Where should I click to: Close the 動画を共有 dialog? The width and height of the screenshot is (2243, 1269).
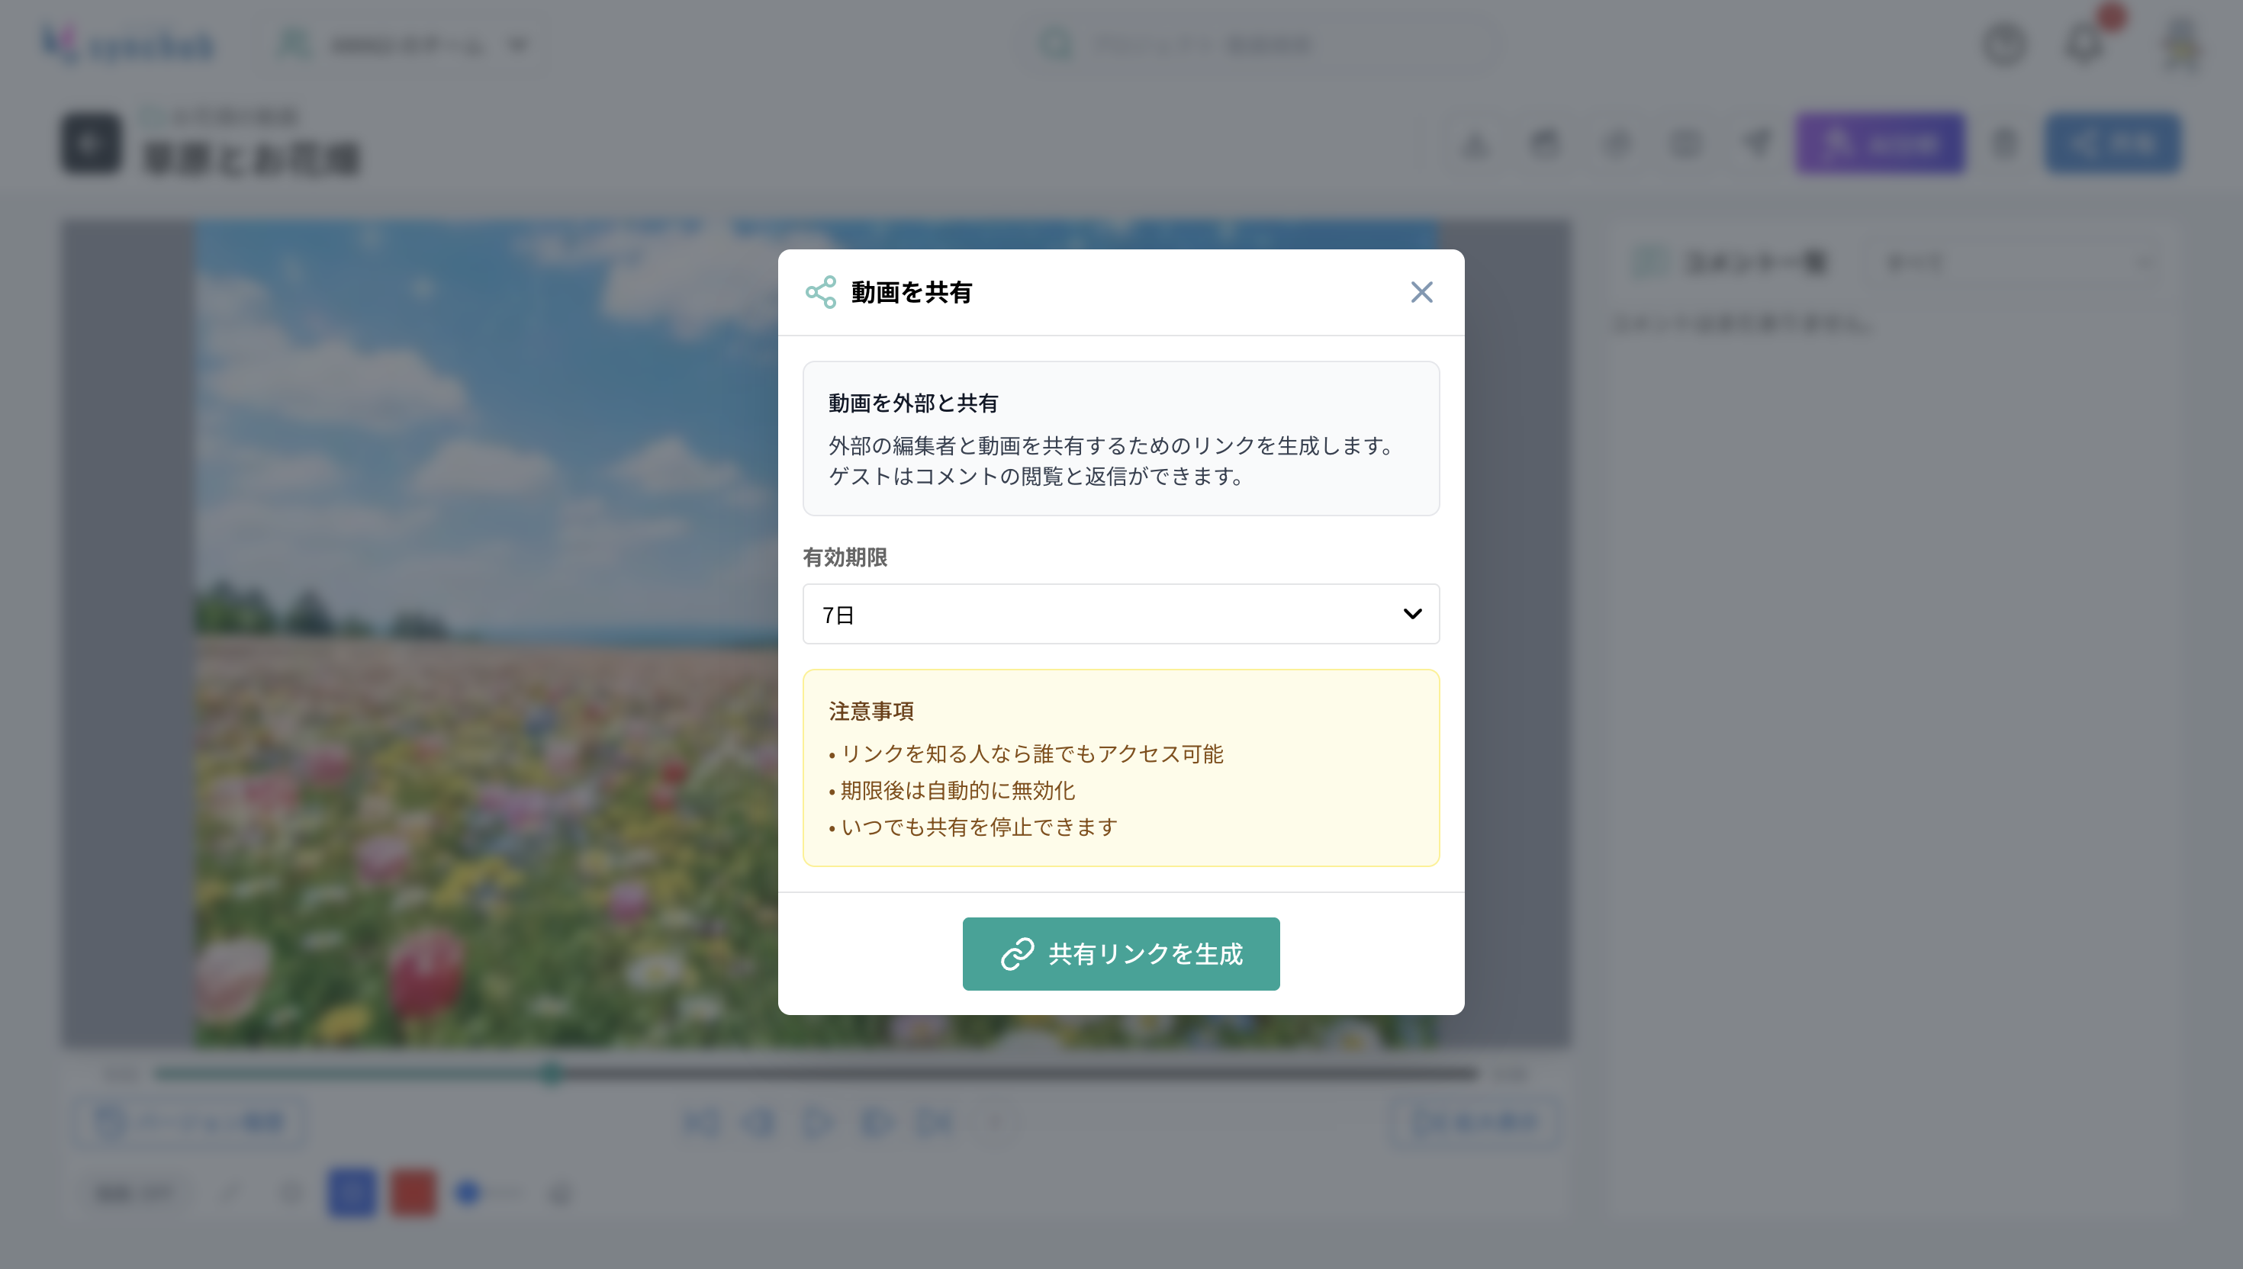(x=1421, y=292)
